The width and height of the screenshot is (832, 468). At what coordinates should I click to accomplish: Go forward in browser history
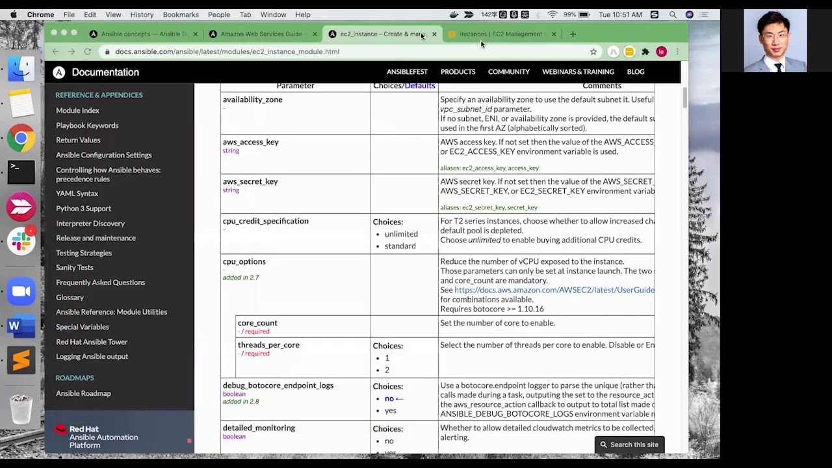click(71, 51)
